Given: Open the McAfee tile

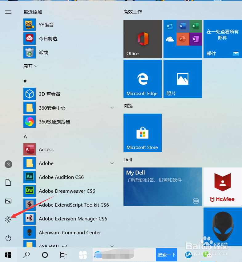Looking at the screenshot, I should (223, 187).
